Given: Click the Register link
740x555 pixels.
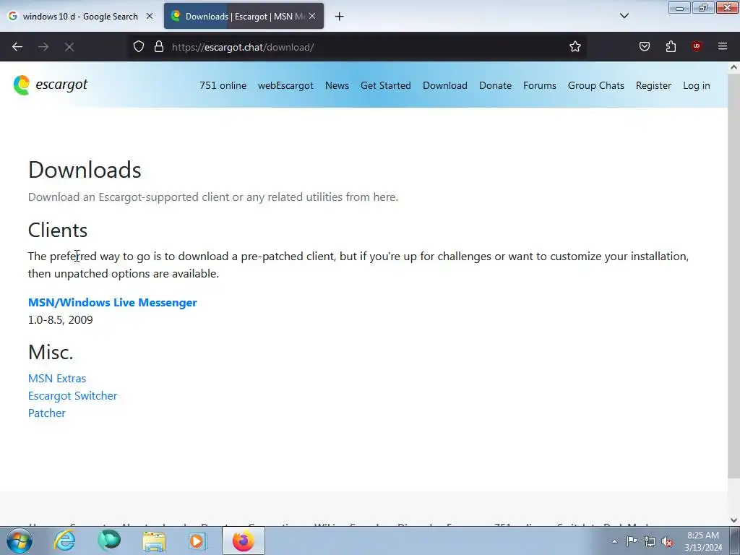Looking at the screenshot, I should coord(653,85).
